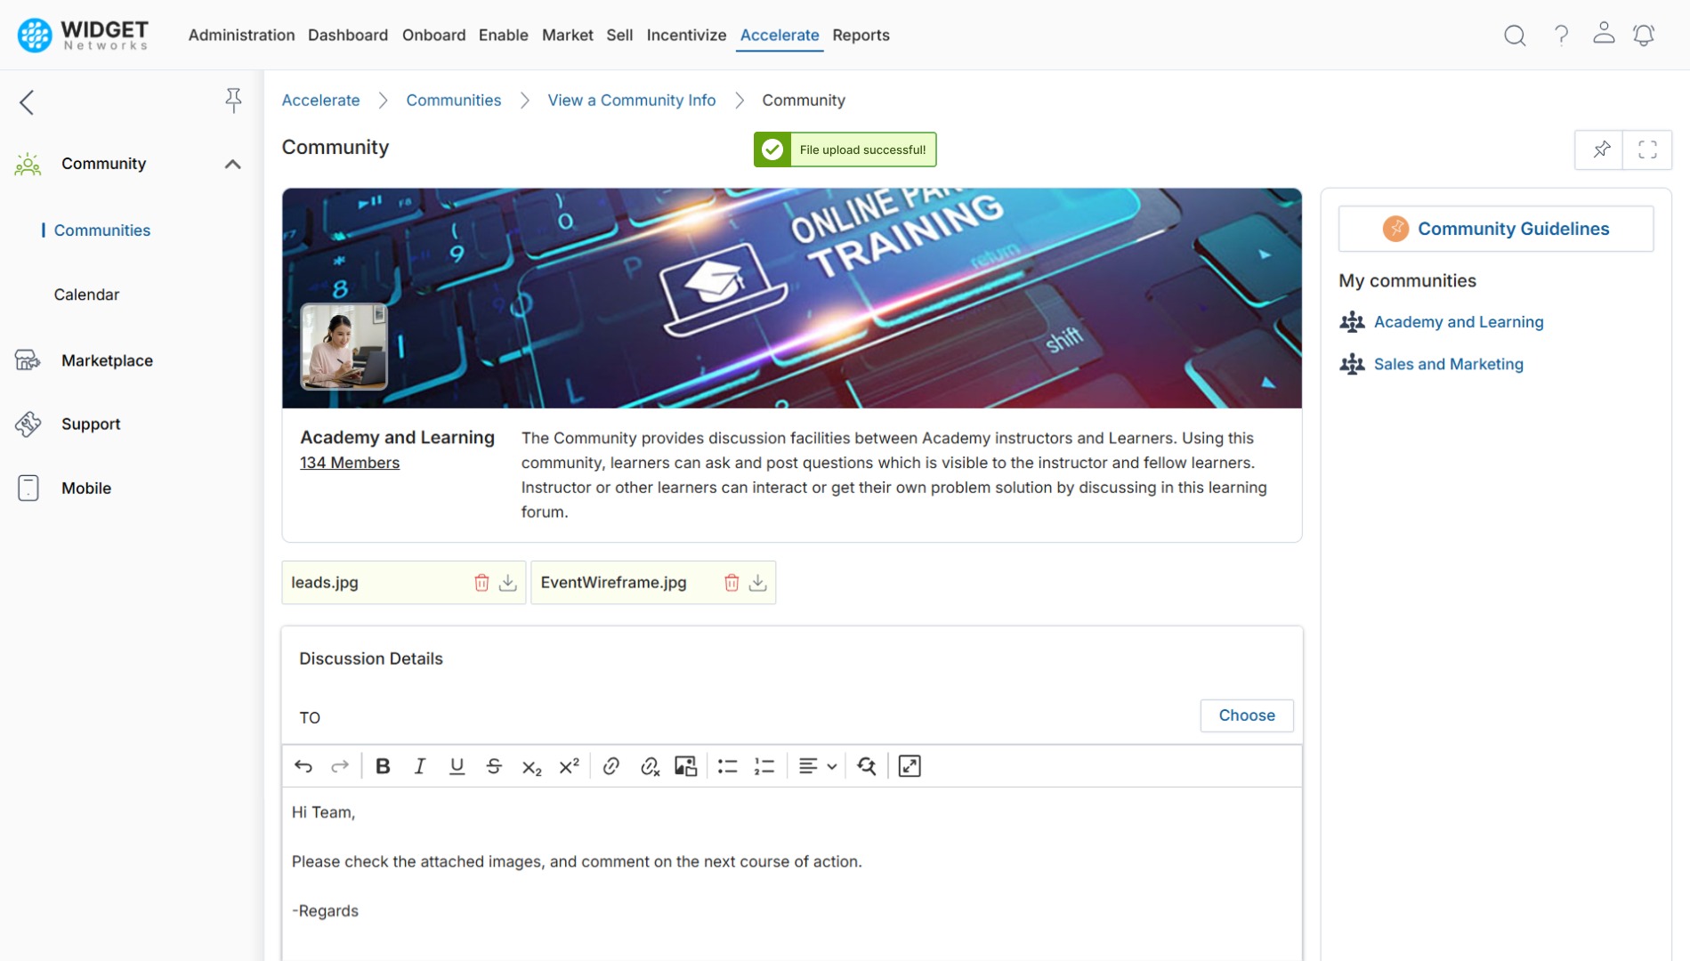Viewport: 1690px width, 961px height.
Task: Toggle the bulleted list option
Action: tap(727, 766)
